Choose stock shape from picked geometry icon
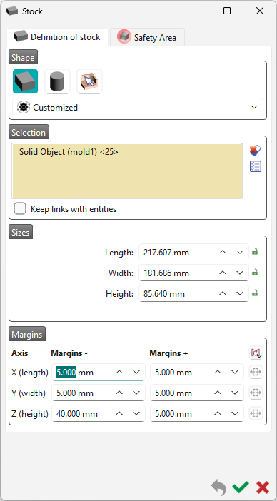Viewport: 277px width, 501px height. pyautogui.click(x=90, y=81)
